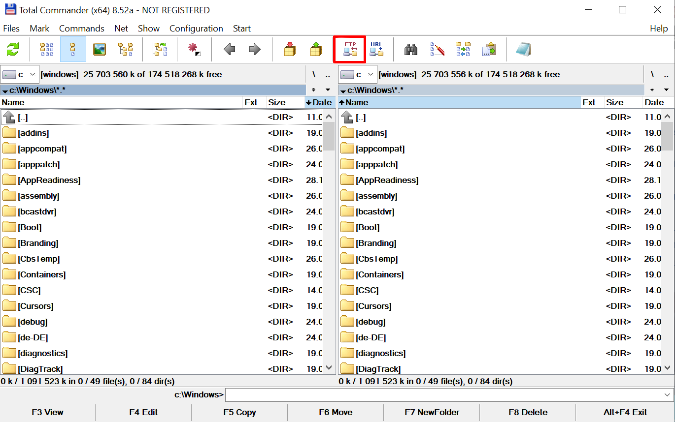Click the FTP connect toolbar icon
Viewport: 675px width, 422px height.
click(350, 49)
